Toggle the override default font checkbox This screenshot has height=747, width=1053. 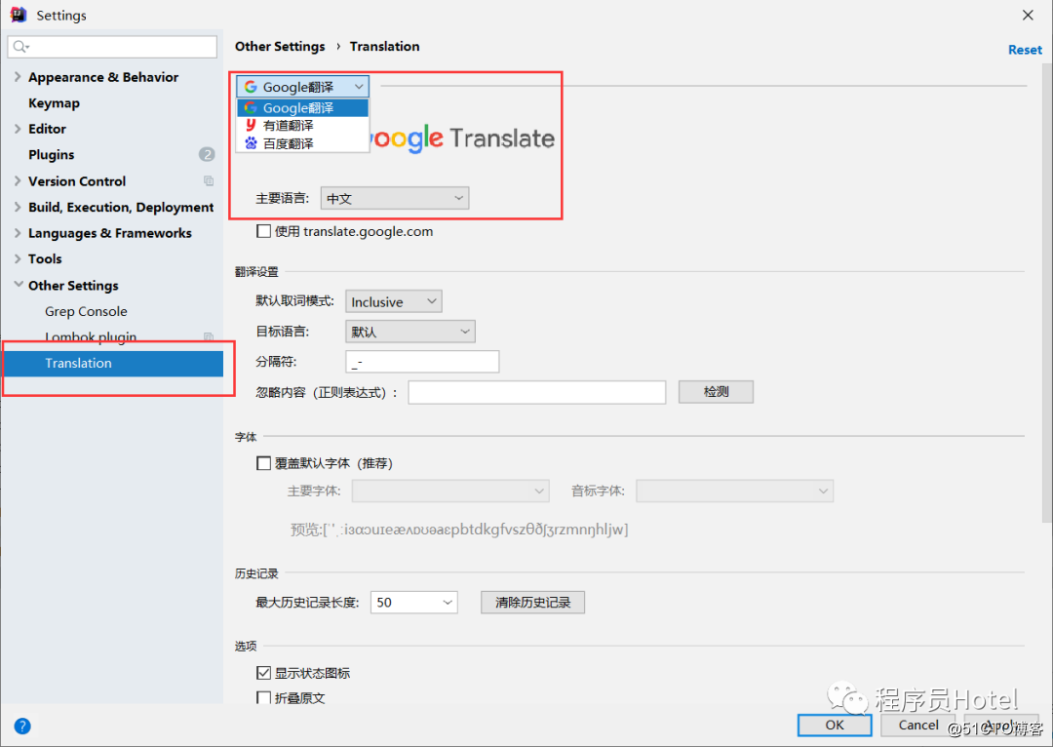pyautogui.click(x=264, y=463)
